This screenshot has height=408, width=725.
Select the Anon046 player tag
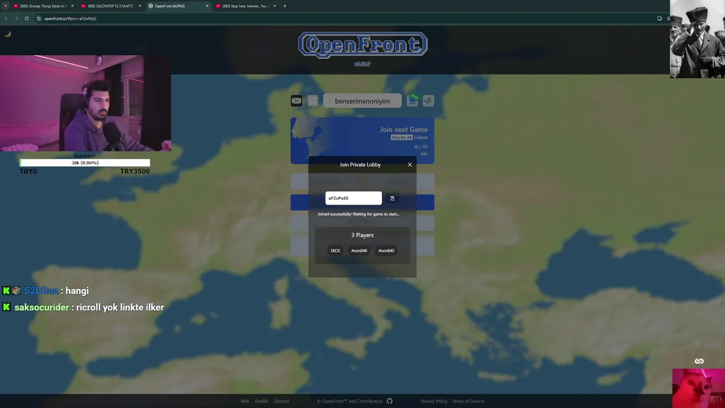[359, 250]
